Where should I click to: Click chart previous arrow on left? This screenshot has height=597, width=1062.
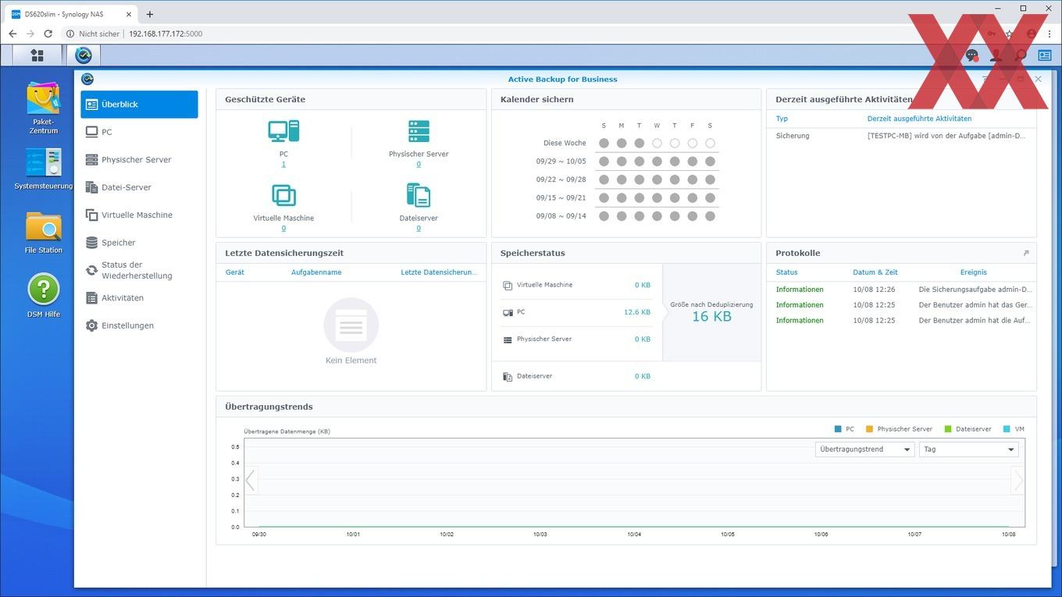pyautogui.click(x=250, y=481)
